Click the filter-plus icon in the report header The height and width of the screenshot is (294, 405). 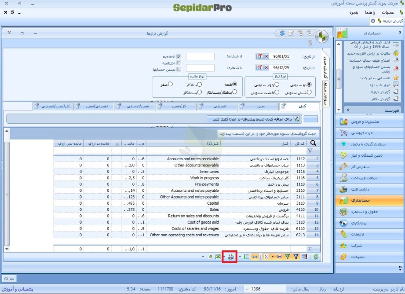point(309,33)
